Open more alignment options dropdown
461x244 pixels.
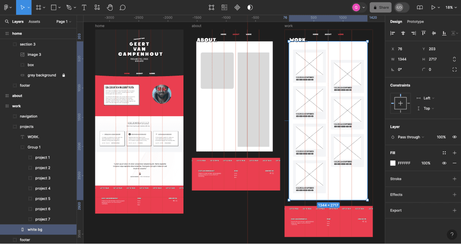455,33
